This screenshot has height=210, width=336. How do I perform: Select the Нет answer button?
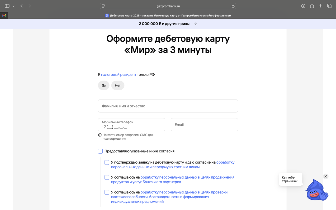(x=118, y=85)
